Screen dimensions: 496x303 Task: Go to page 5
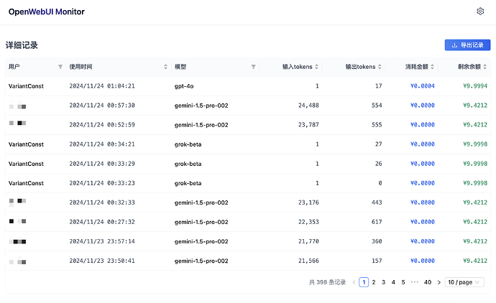pyautogui.click(x=403, y=282)
